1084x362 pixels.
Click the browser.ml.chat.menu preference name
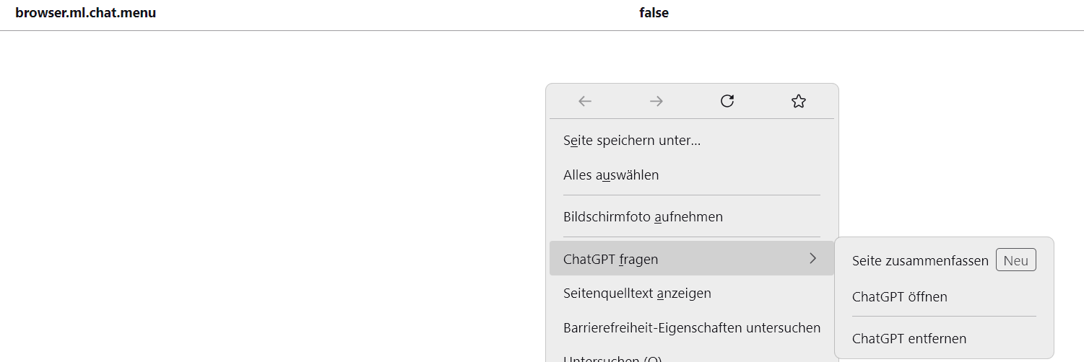85,13
